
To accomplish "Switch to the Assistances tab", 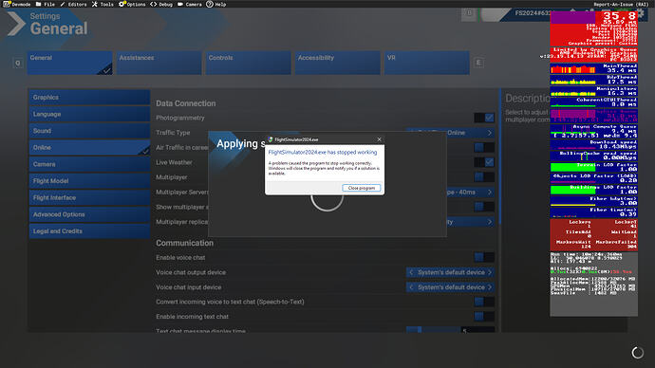I will click(159, 63).
